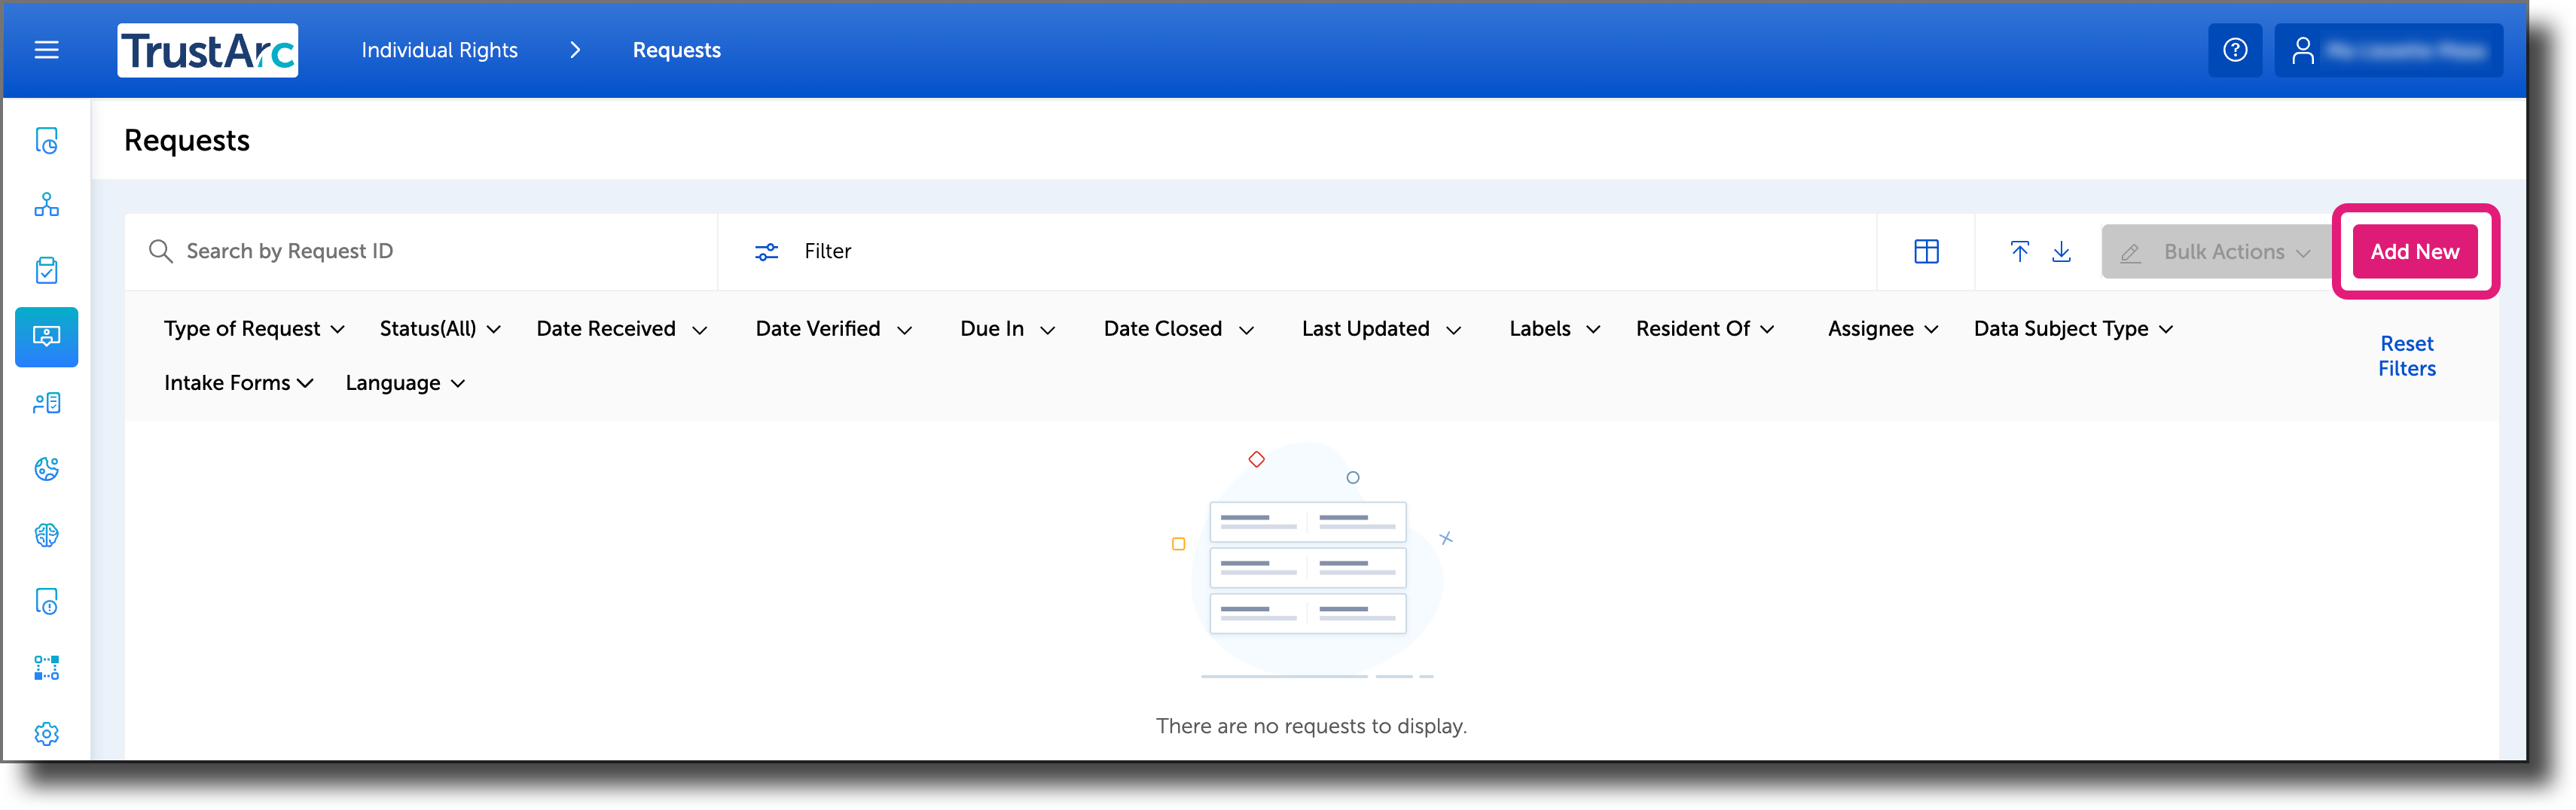The width and height of the screenshot is (2576, 810).
Task: Select the hierarchy/org chart sidebar icon
Action: tap(46, 205)
